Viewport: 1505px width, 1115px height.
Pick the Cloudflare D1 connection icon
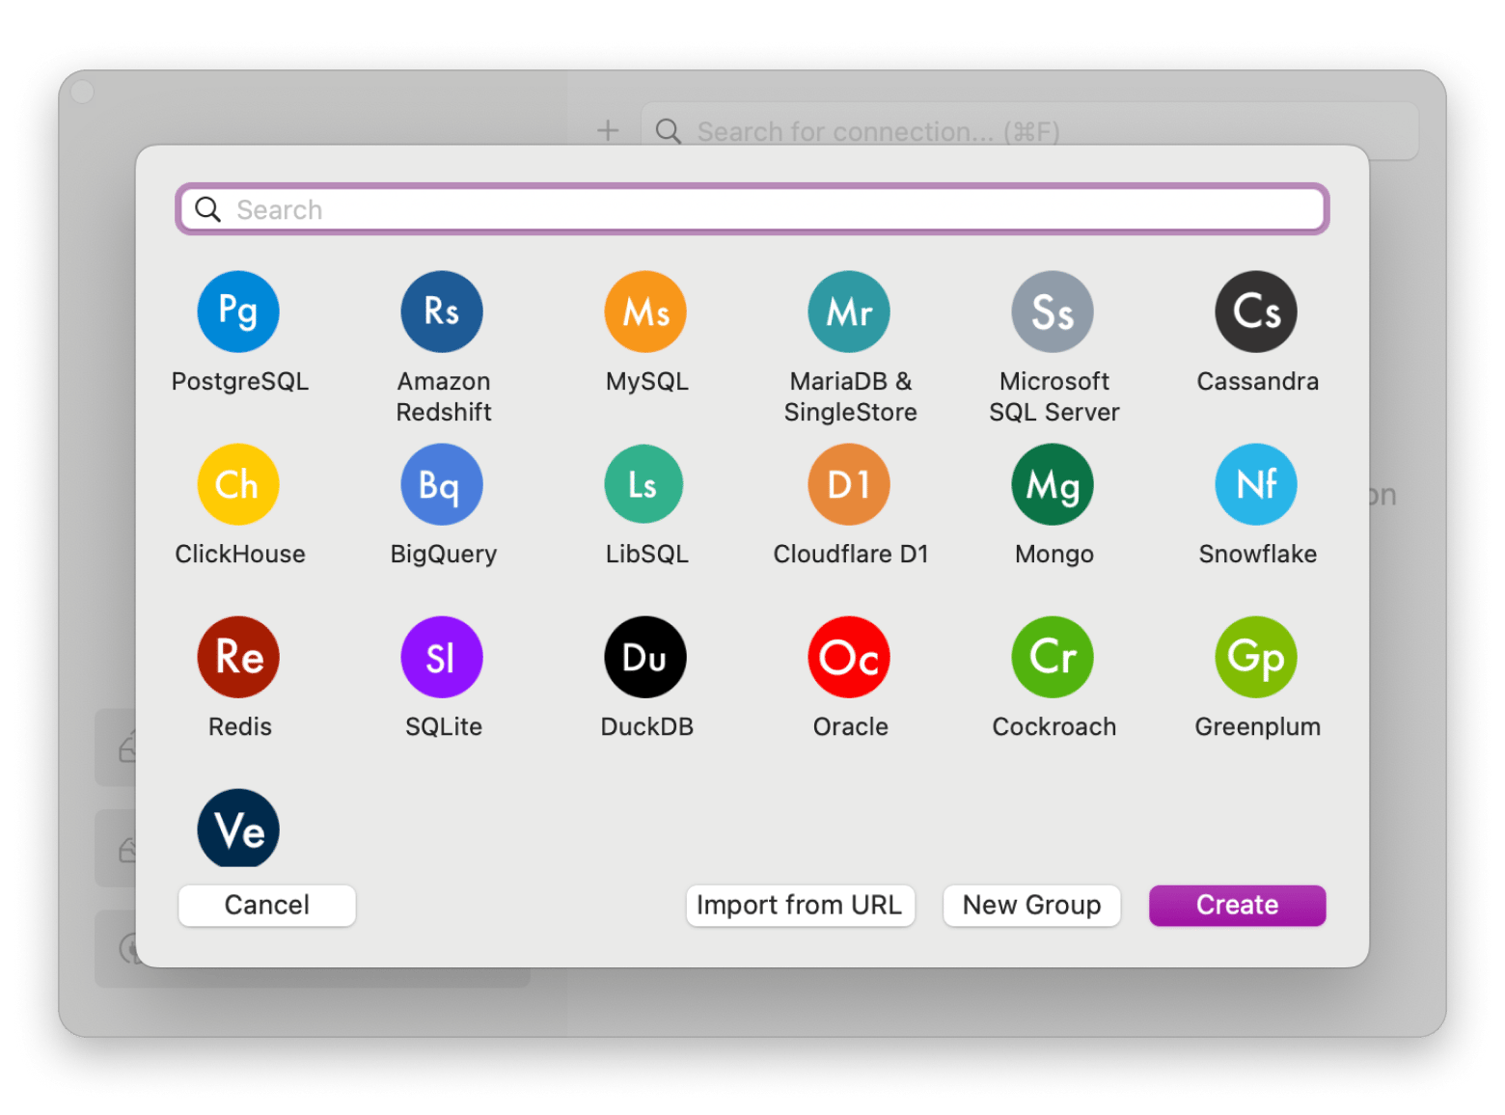pyautogui.click(x=848, y=483)
